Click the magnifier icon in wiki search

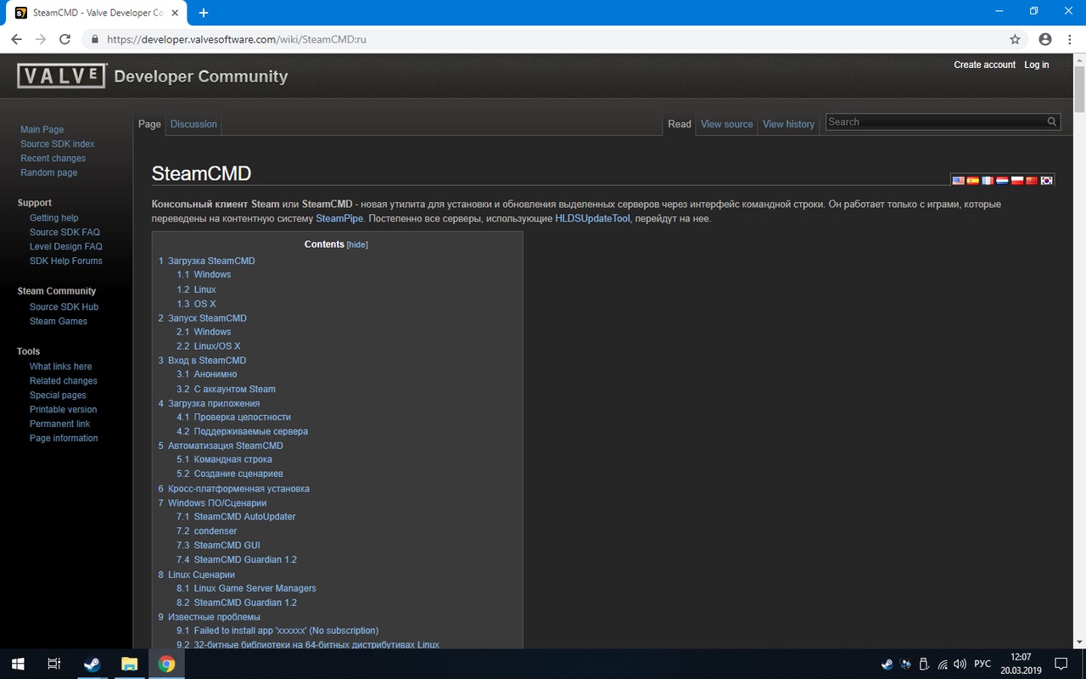click(1052, 122)
